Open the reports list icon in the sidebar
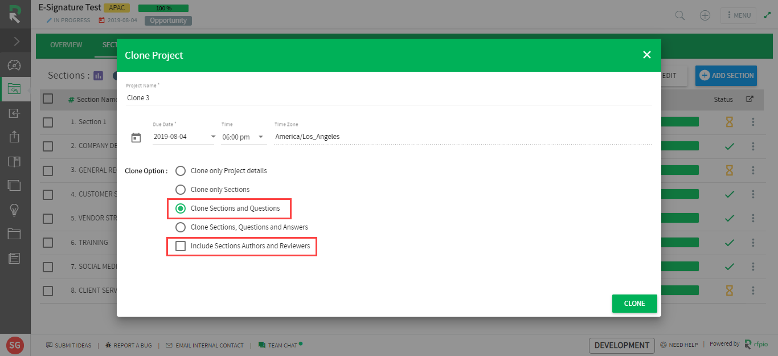Viewport: 778px width, 356px height. (15, 259)
